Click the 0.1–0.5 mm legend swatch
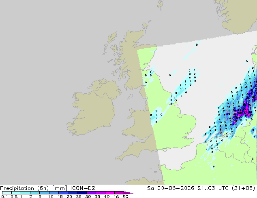This screenshot has width=257, height=198. pyautogui.click(x=7, y=193)
